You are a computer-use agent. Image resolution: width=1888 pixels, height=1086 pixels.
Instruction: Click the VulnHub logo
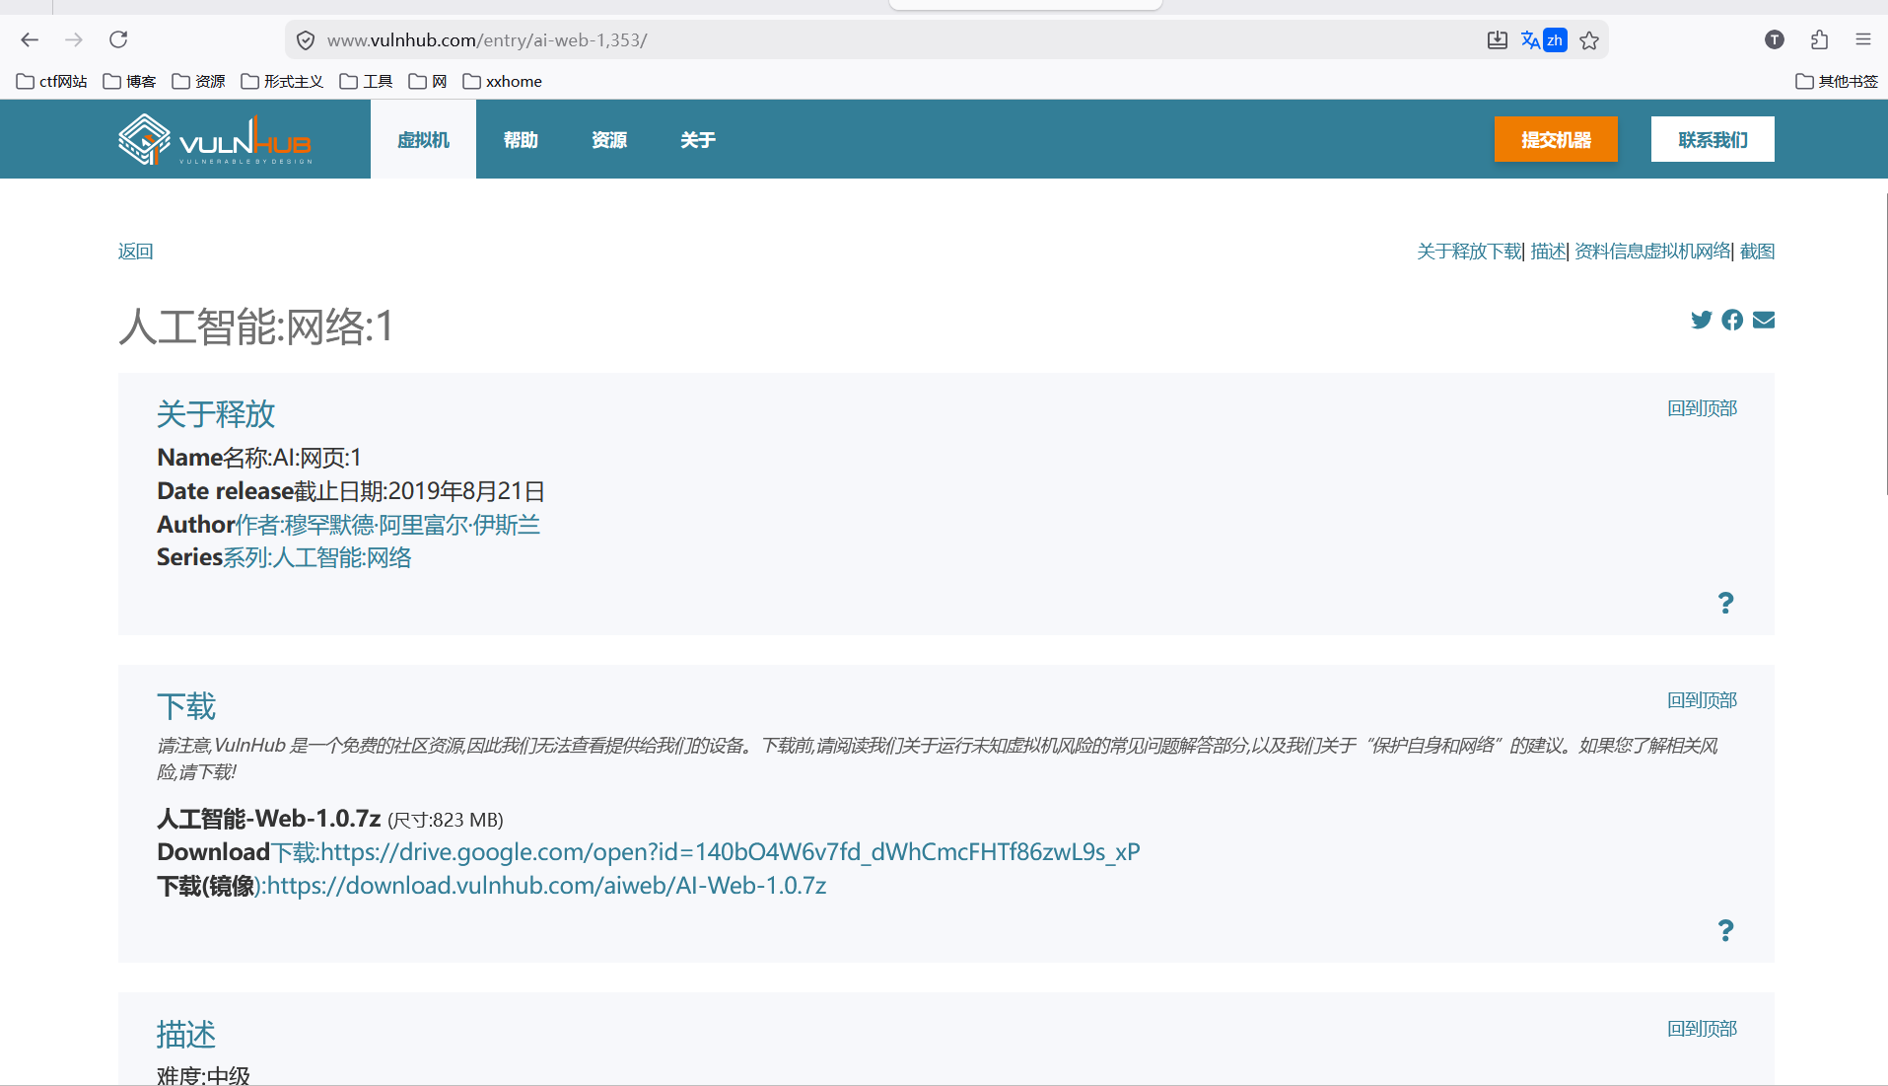click(x=215, y=139)
